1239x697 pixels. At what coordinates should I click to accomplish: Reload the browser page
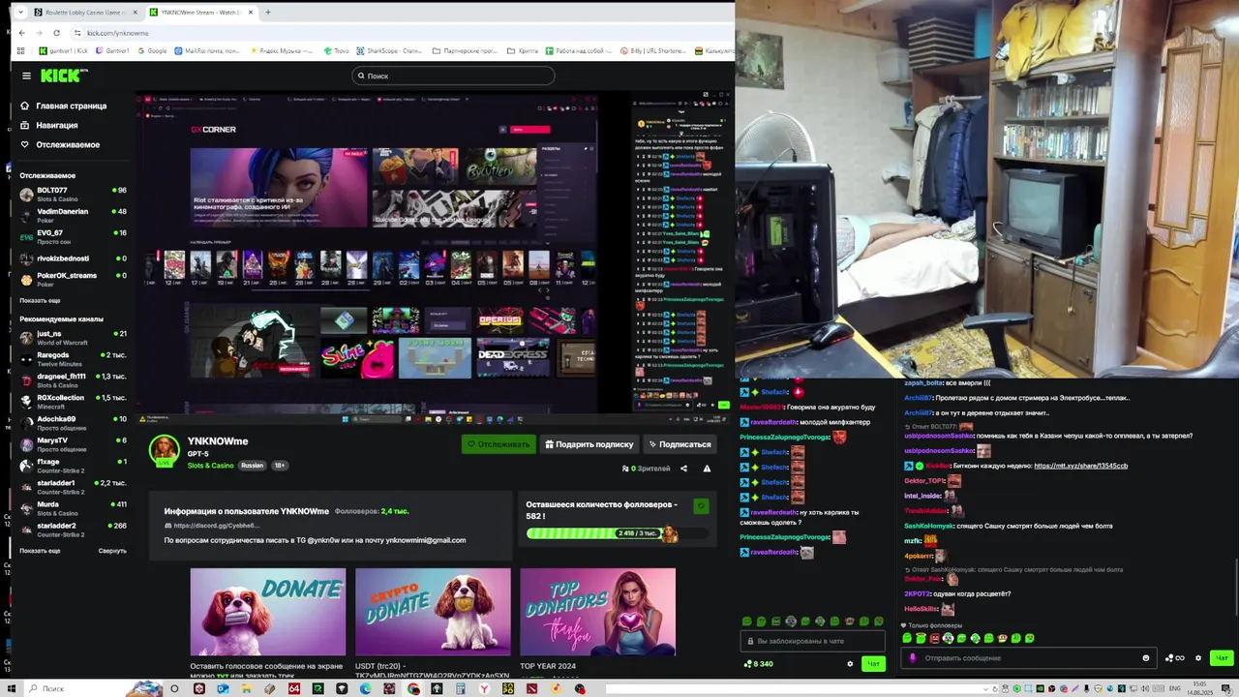pyautogui.click(x=57, y=33)
